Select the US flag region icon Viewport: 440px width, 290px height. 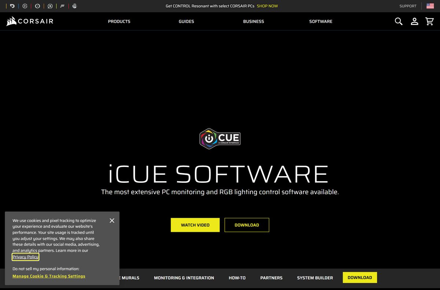click(430, 6)
